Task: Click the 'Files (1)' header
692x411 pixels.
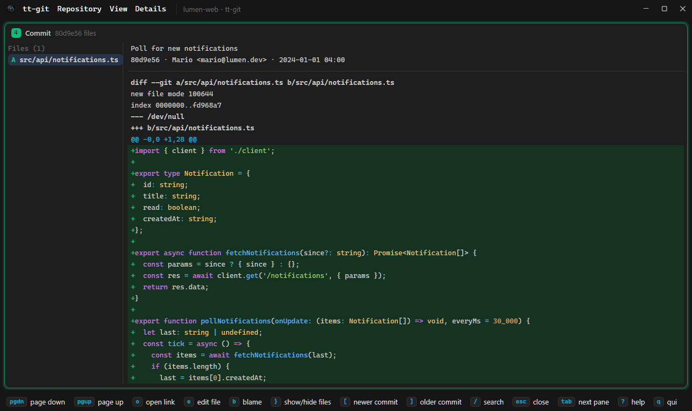Action: tap(26, 49)
